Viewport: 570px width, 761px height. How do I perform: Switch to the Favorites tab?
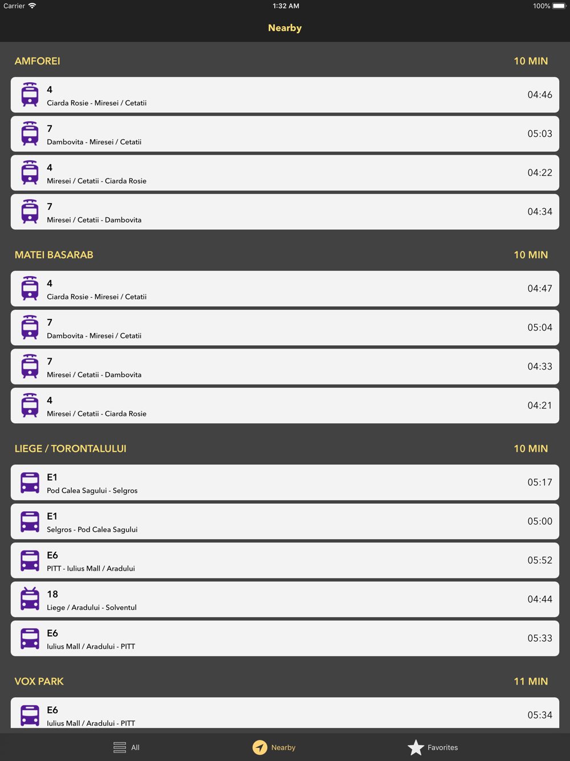[433, 747]
